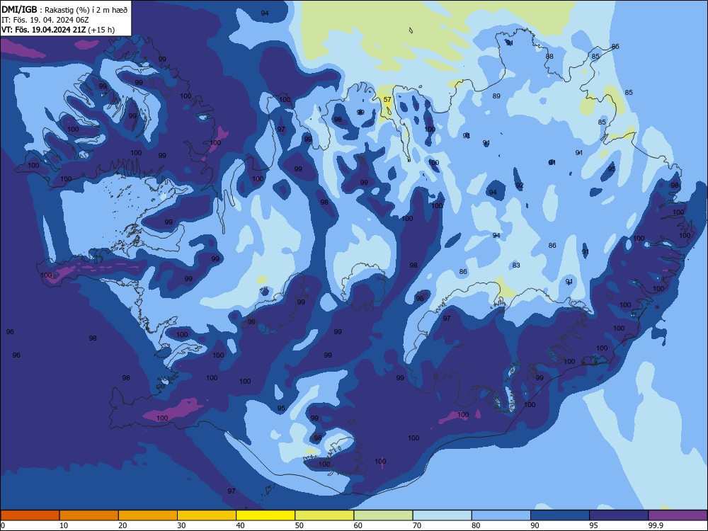
Task: Click the '30' tick label in the legend
Action: tap(181, 525)
